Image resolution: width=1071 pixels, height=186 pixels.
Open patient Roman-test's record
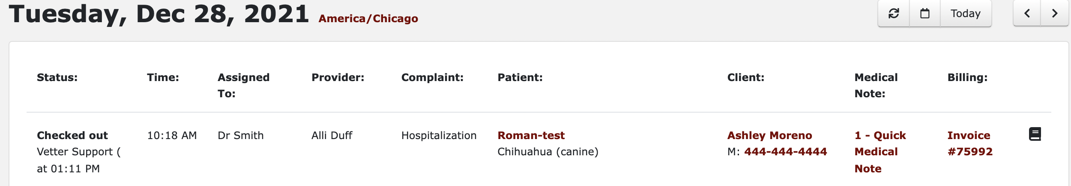(x=531, y=136)
